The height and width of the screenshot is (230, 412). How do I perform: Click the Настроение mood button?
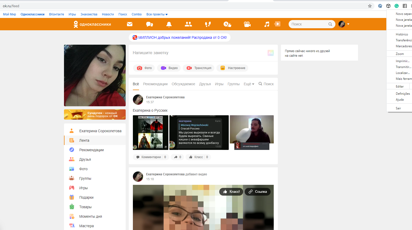click(x=233, y=68)
